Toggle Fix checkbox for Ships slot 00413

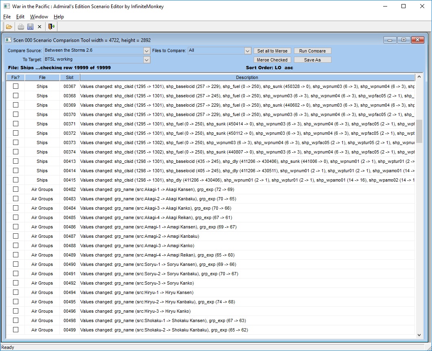pyautogui.click(x=16, y=161)
